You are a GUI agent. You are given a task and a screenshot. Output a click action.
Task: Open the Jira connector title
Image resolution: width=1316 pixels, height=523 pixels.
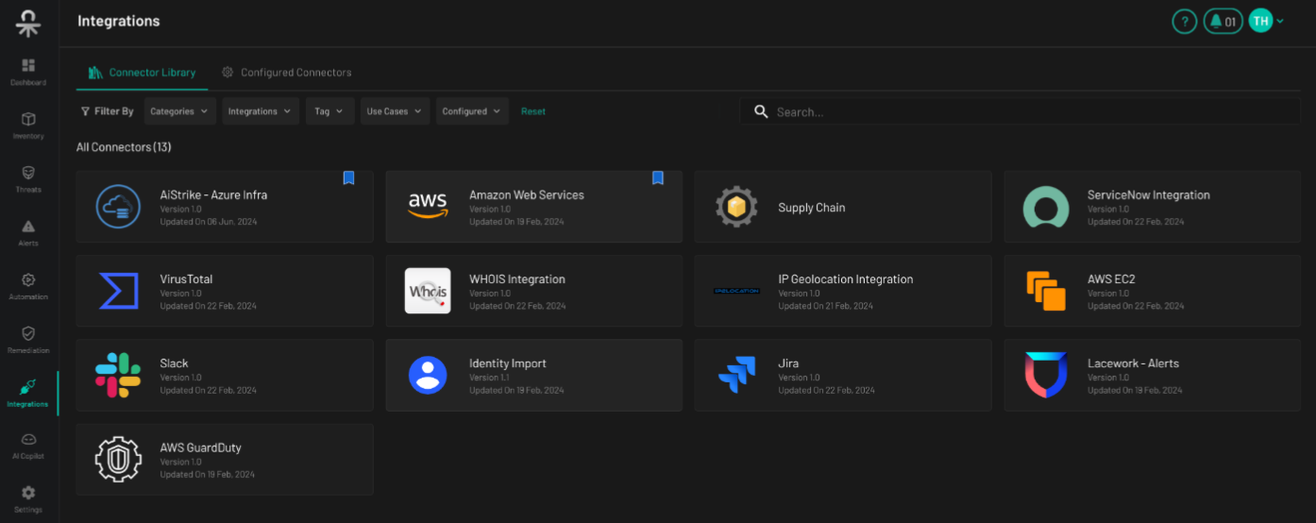tap(788, 363)
